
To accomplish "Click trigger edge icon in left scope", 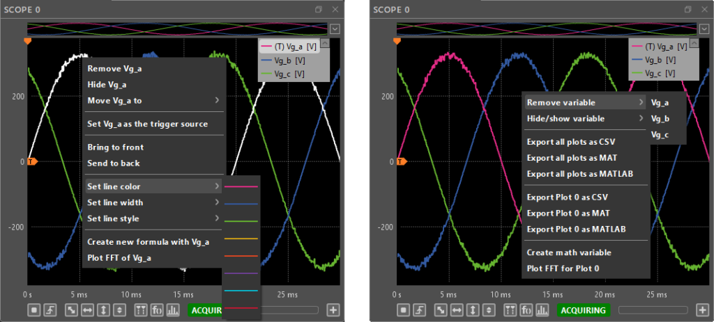I will (50, 310).
